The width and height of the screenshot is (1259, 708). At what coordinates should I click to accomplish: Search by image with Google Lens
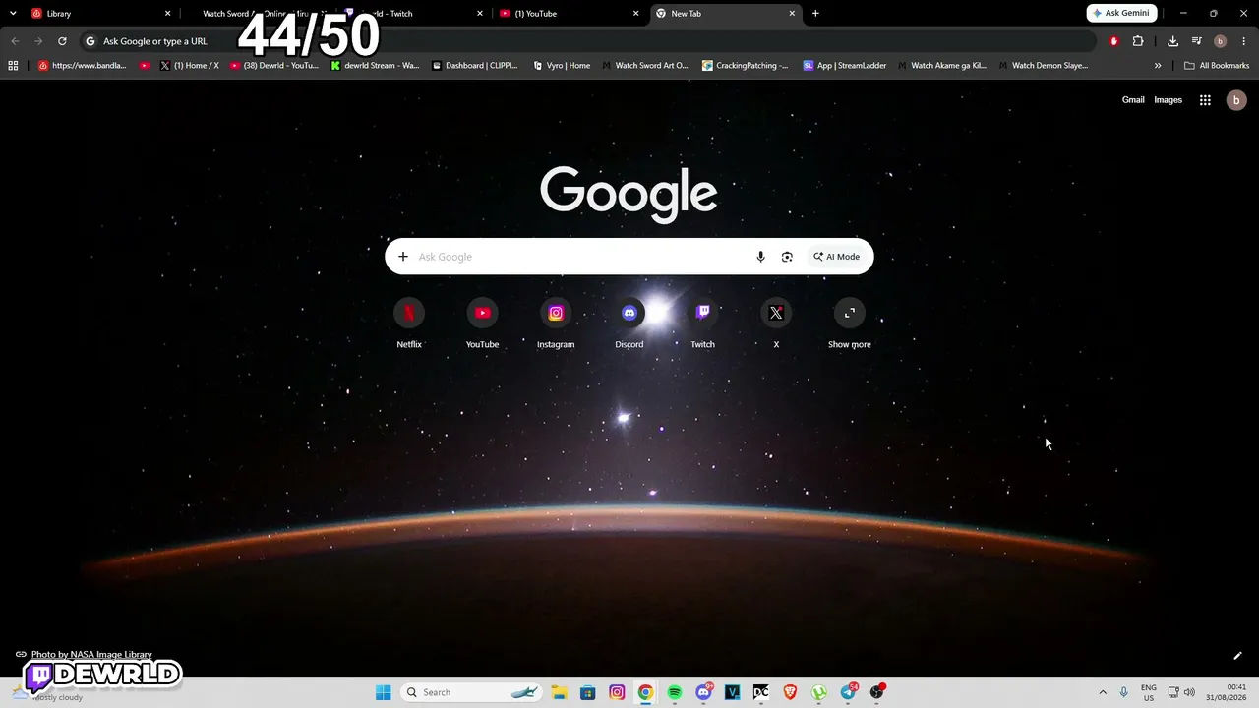coord(787,257)
